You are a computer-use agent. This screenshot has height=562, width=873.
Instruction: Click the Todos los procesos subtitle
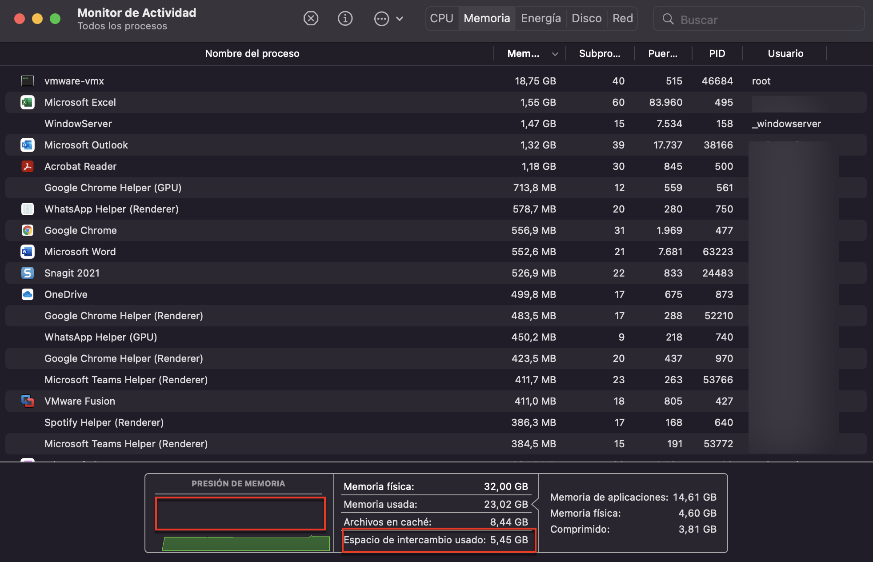pos(122,26)
